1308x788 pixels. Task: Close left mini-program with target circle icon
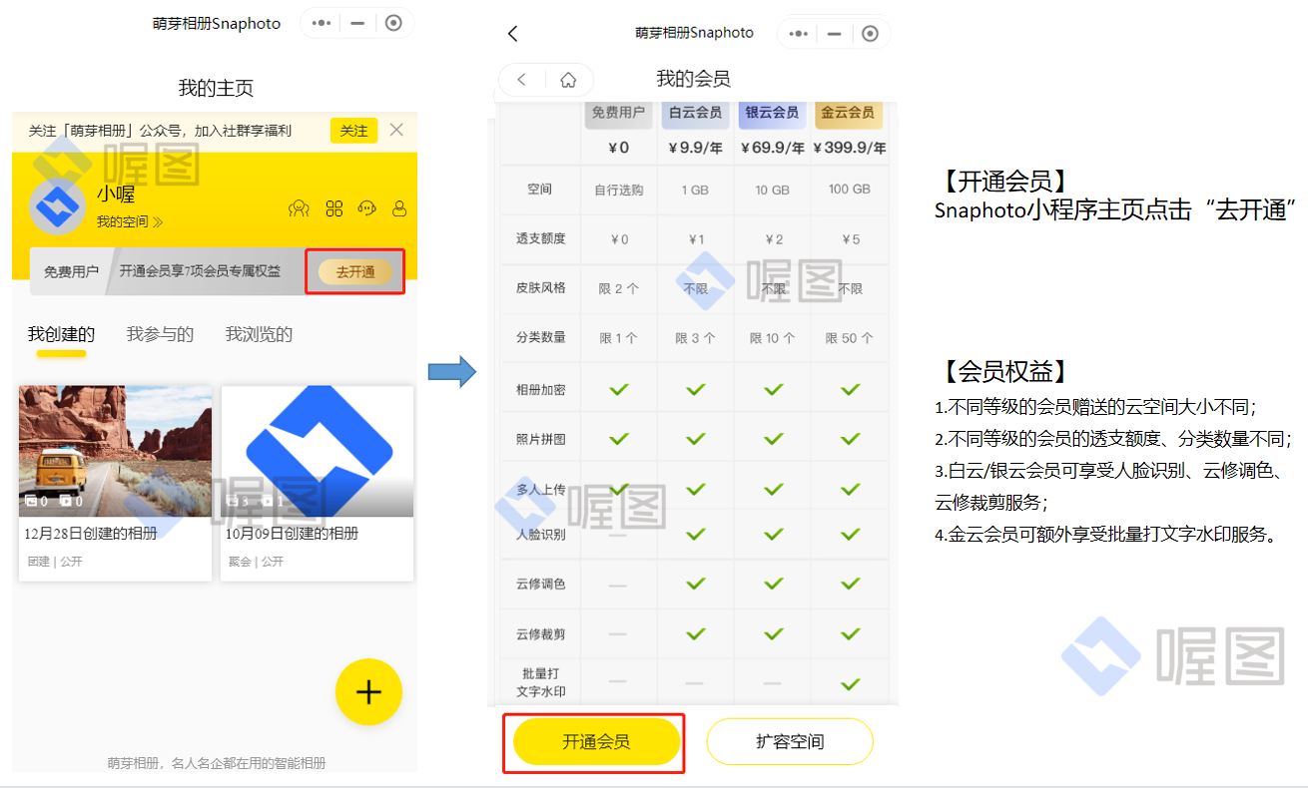(x=393, y=23)
